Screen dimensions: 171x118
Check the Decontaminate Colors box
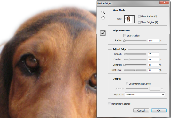coord(127,84)
